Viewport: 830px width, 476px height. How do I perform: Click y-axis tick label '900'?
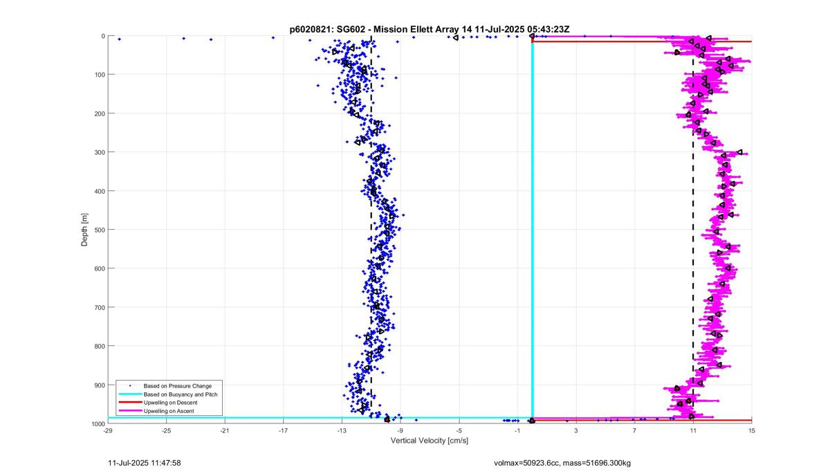(x=100, y=385)
